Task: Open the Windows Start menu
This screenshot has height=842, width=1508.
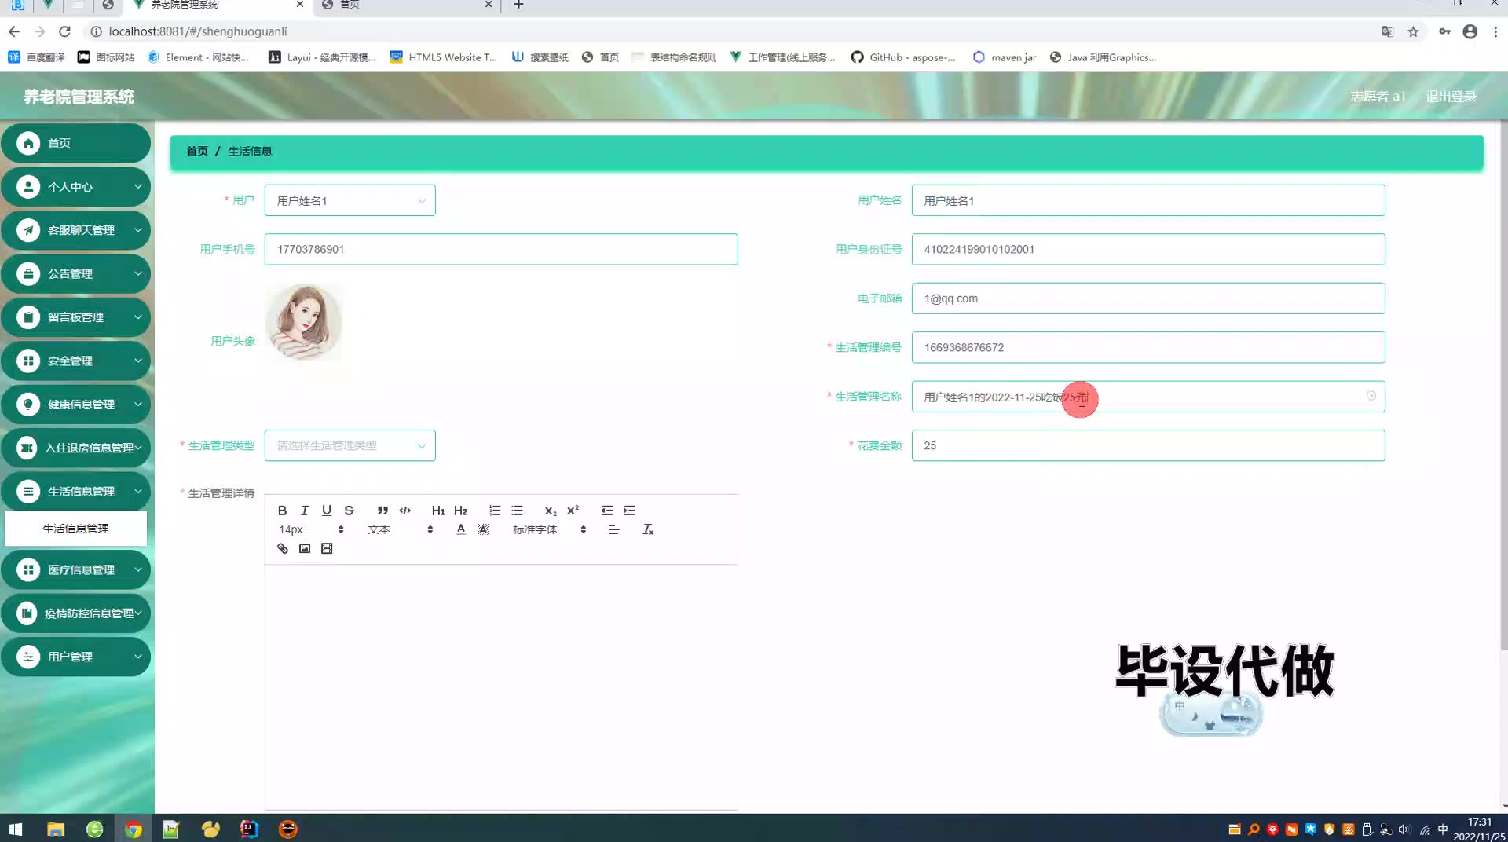Action: pyautogui.click(x=16, y=829)
